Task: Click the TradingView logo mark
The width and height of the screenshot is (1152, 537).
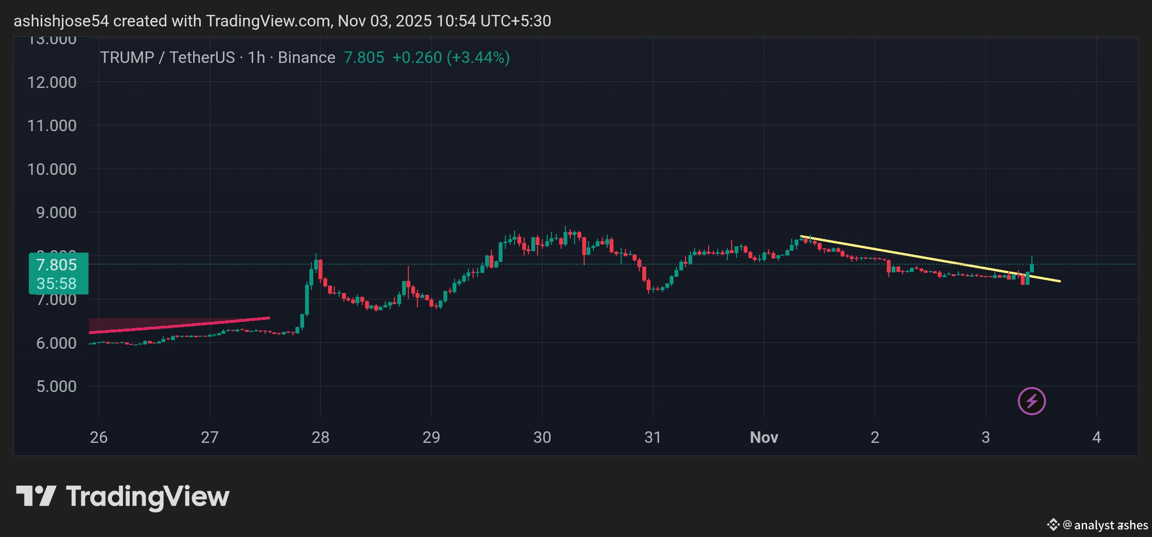Action: 36,496
